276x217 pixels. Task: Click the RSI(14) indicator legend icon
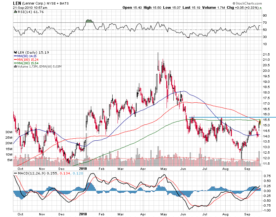(16, 12)
